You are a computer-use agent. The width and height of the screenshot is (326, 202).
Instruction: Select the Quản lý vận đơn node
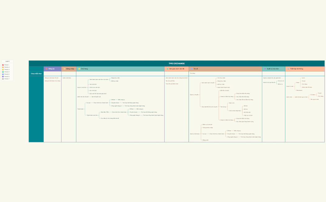[x=82, y=87]
